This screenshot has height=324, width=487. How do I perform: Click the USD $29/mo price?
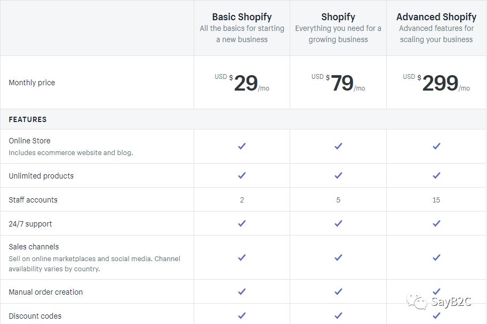click(242, 83)
